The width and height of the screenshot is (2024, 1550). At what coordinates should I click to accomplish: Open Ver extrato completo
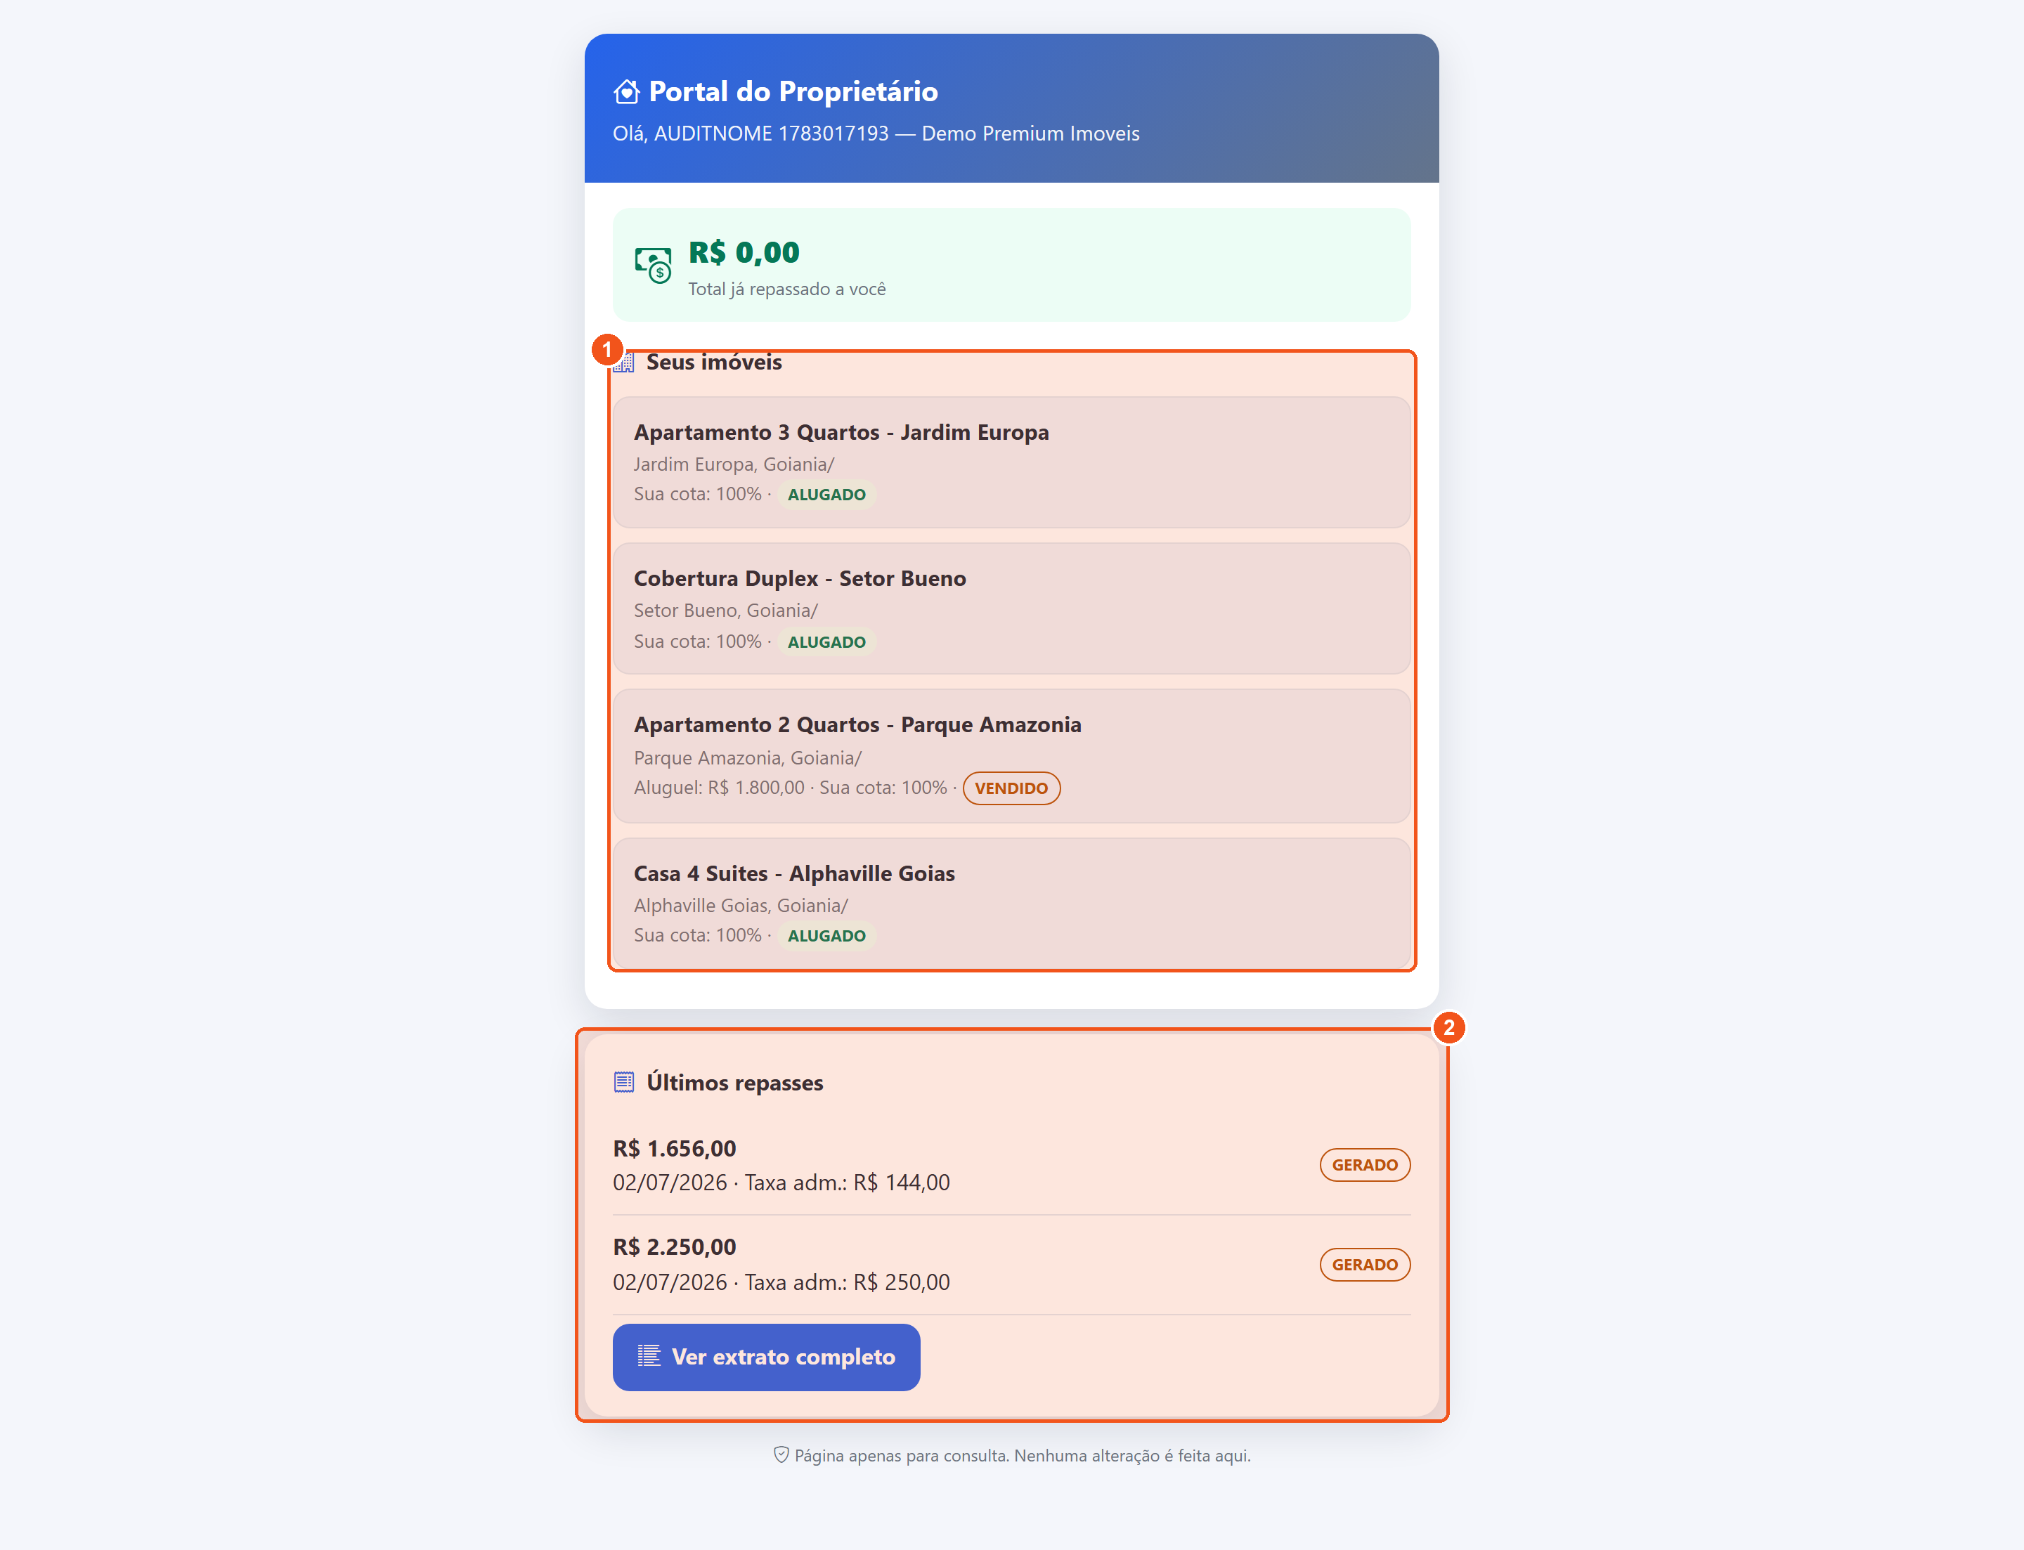pos(766,1357)
